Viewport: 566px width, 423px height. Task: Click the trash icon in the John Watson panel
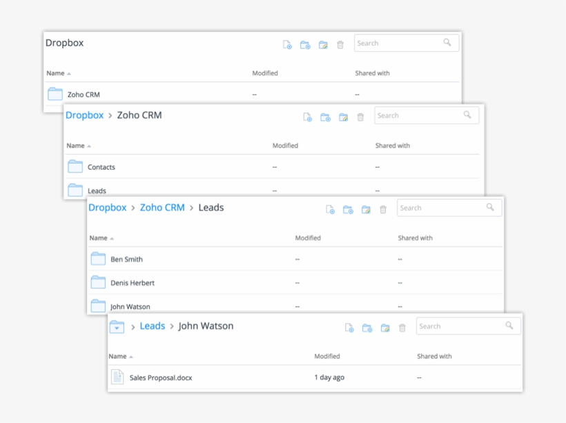(402, 328)
